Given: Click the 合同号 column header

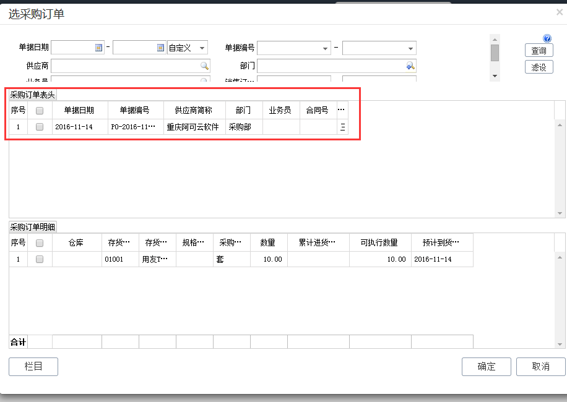Looking at the screenshot, I should point(318,110).
